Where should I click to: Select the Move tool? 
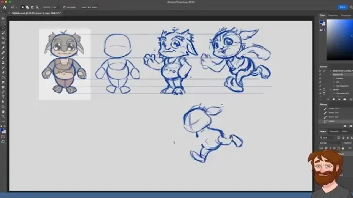pyautogui.click(x=3, y=18)
